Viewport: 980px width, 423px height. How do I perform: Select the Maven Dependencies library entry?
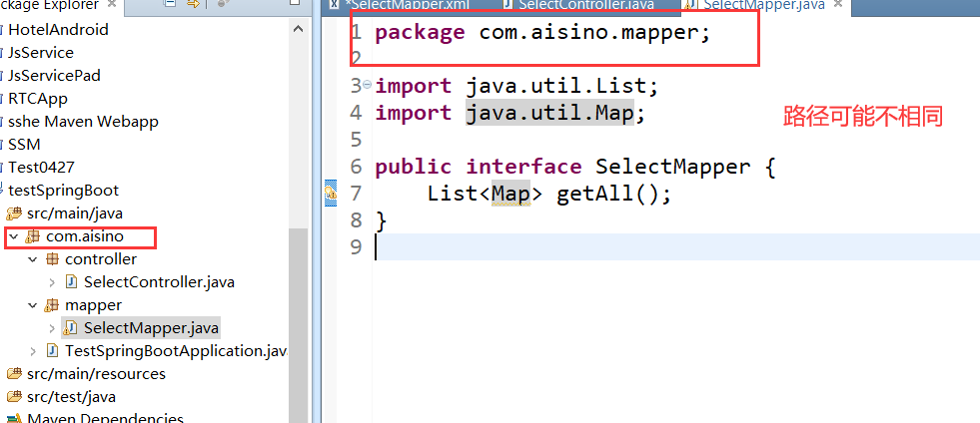[x=105, y=418]
